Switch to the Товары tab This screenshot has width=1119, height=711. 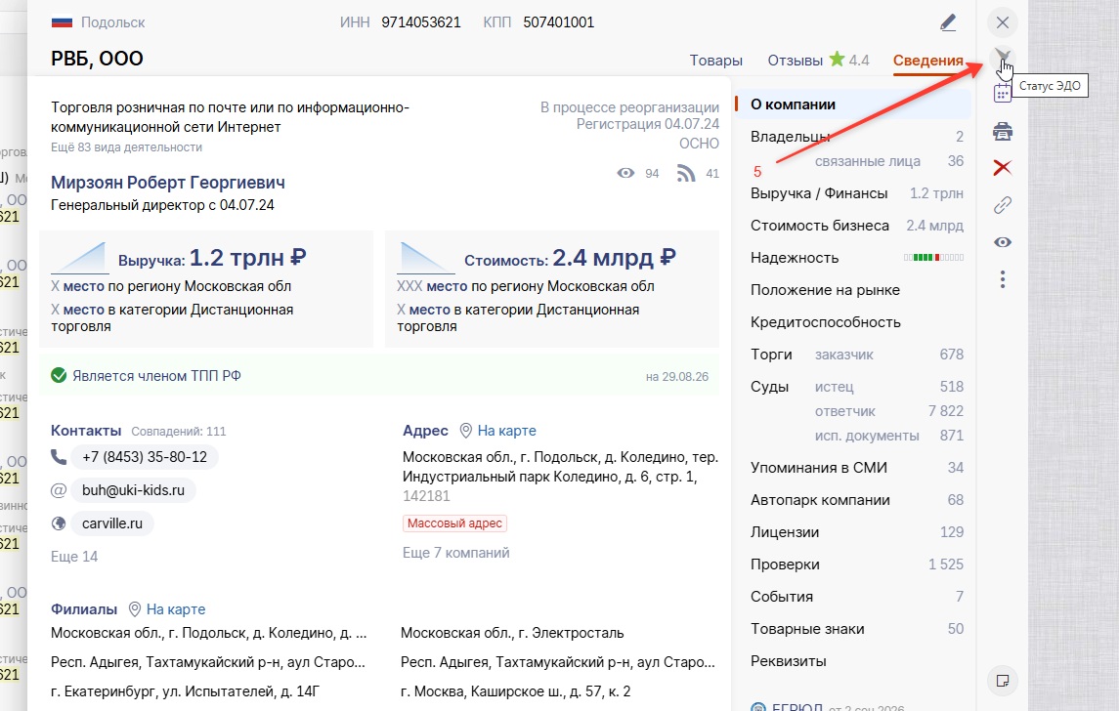tap(715, 61)
